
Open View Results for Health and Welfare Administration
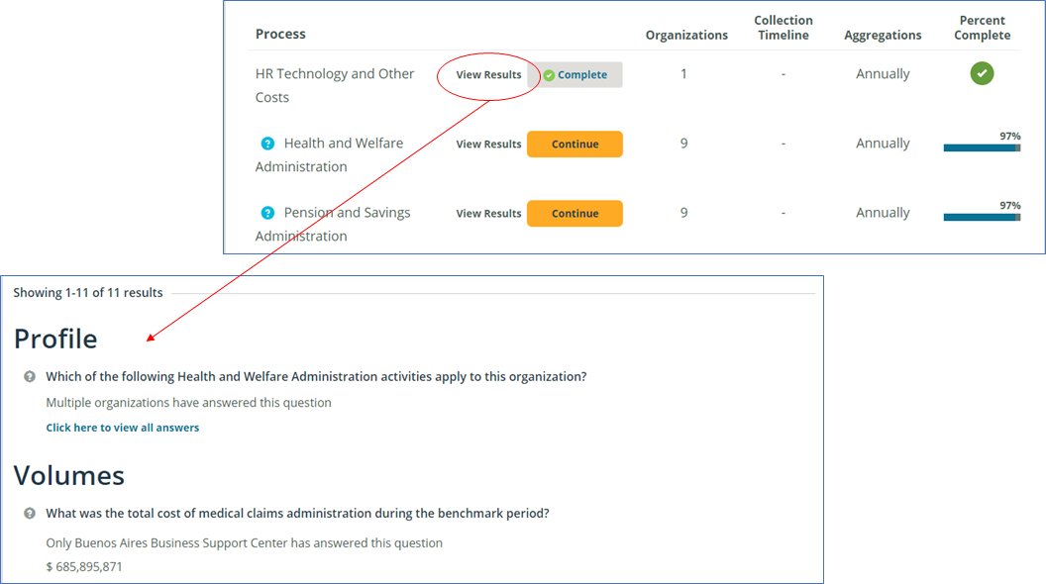point(488,144)
